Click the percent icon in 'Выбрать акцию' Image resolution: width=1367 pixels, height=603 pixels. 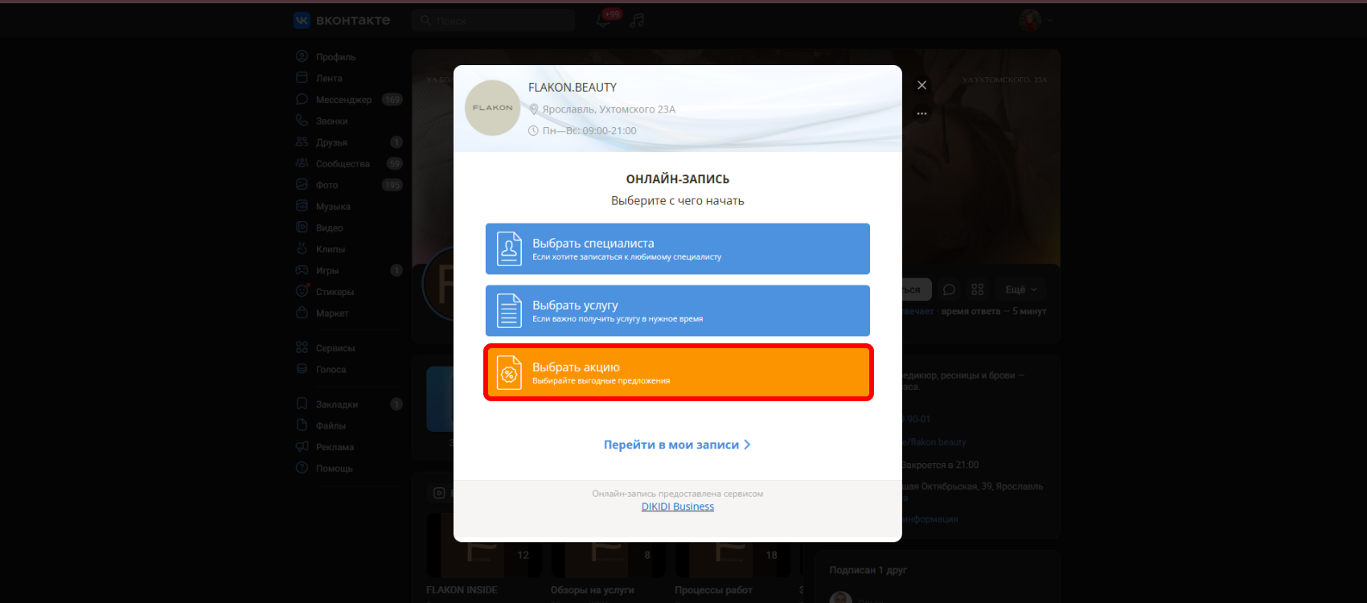[509, 373]
